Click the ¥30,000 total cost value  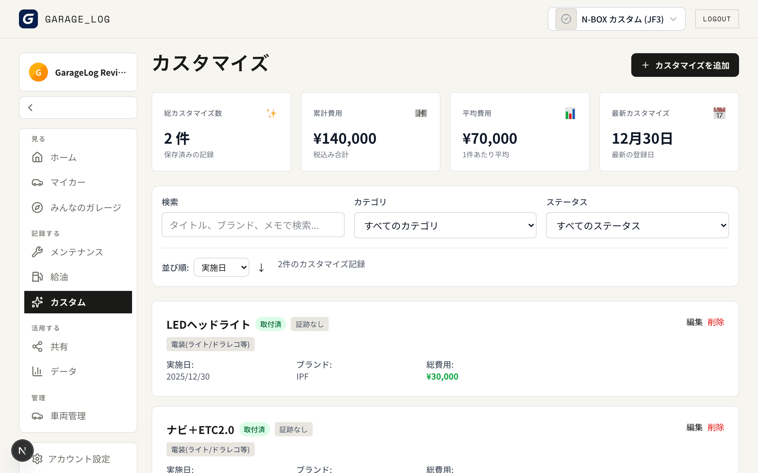(x=442, y=376)
